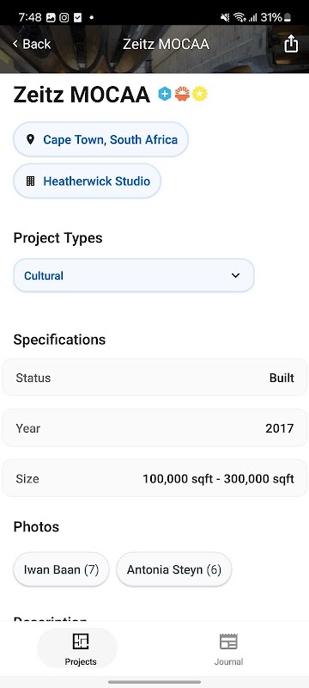Image resolution: width=309 pixels, height=688 pixels.
Task: Tap the yellow star badge
Action: [200, 94]
